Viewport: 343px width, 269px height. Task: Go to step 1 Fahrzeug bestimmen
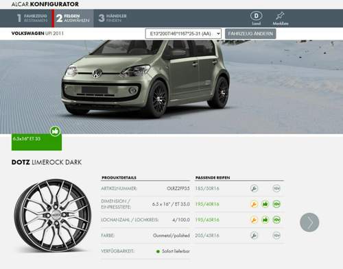click(32, 18)
